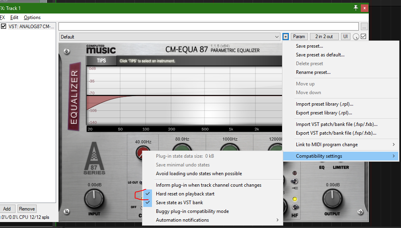
Task: Open the FX menu
Action: coord(2,17)
